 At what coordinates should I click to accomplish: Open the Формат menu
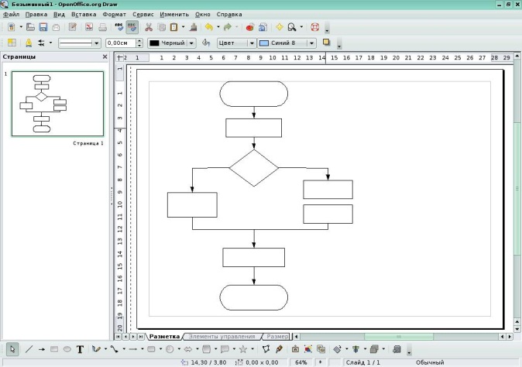(114, 14)
